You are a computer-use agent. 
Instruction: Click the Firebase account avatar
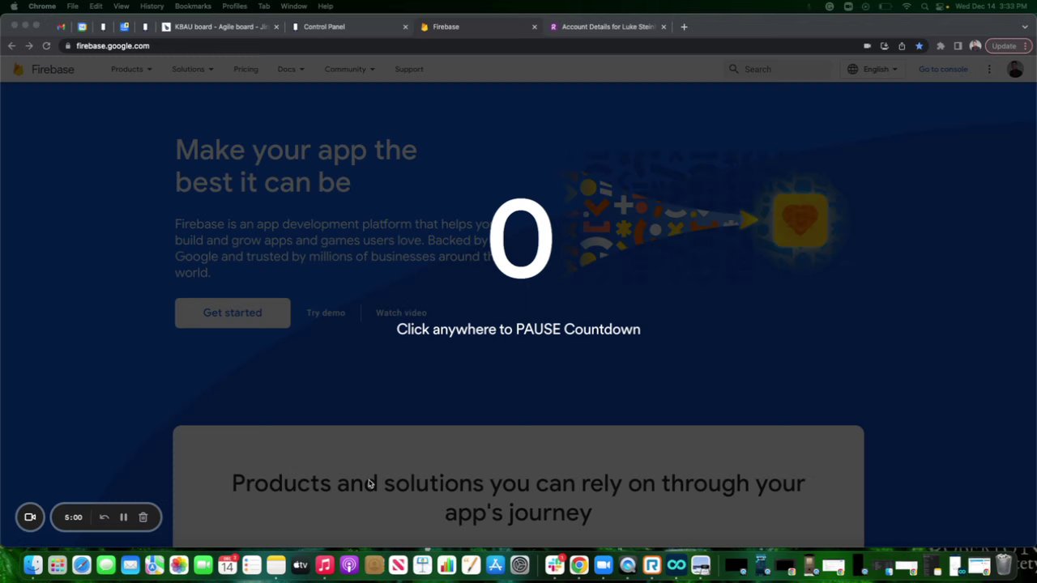[1015, 70]
